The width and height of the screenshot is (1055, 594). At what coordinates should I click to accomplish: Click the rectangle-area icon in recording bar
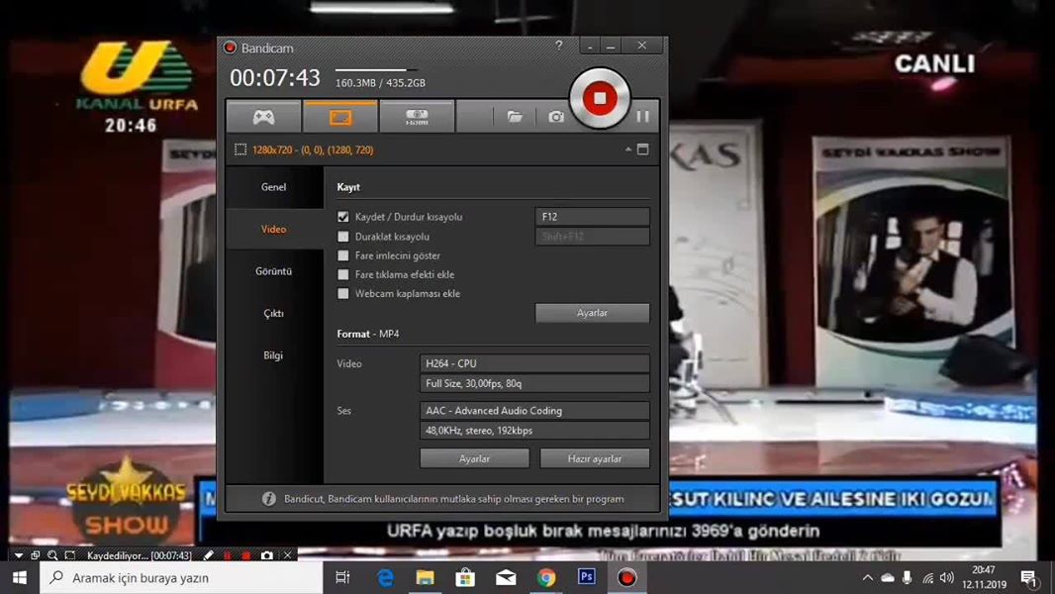point(70,555)
